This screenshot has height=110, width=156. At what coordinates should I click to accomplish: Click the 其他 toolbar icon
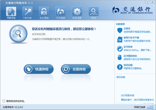click(x=93, y=11)
